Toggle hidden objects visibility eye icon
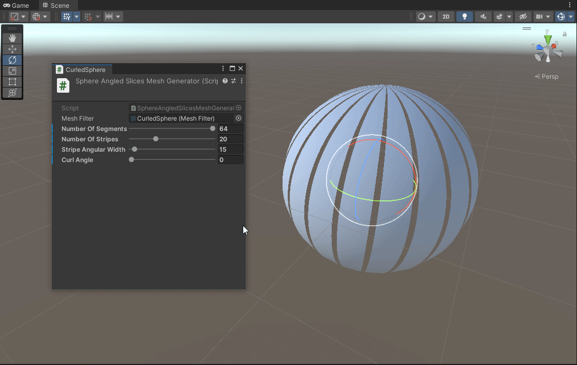The height and width of the screenshot is (365, 577). coord(523,17)
